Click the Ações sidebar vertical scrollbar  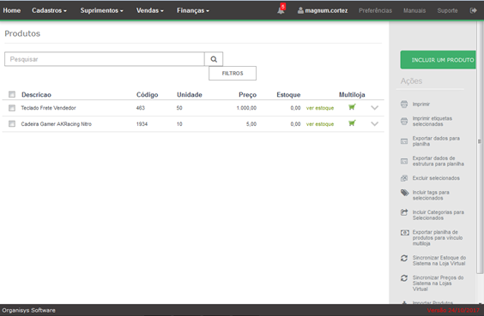coord(480,148)
